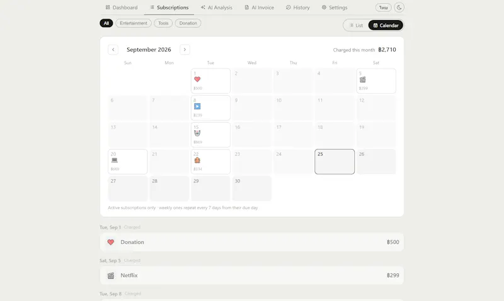Select the highlighted day 25 cell

tap(335, 161)
